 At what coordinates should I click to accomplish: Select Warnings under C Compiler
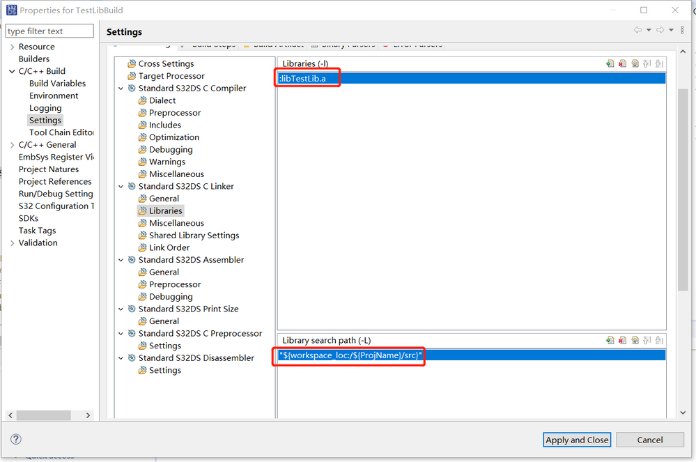(x=167, y=162)
